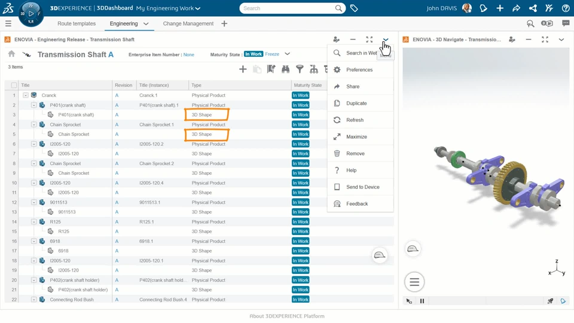Screen dimensions: 574x323
Task: Click the Share arrow icon in top bar
Action: pyautogui.click(x=516, y=8)
